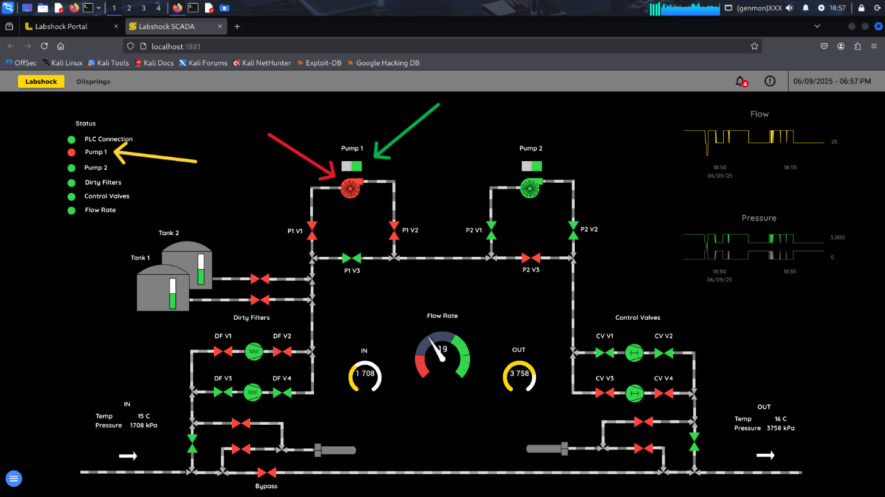The height and width of the screenshot is (497, 885).
Task: Click the alert info circle icon
Action: 769,81
